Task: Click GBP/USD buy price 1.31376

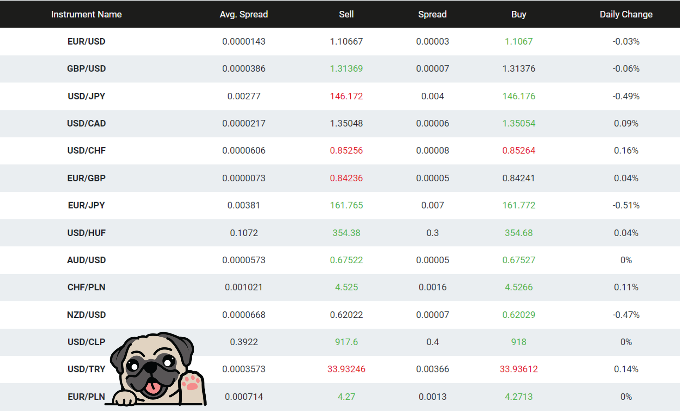Action: (519, 69)
